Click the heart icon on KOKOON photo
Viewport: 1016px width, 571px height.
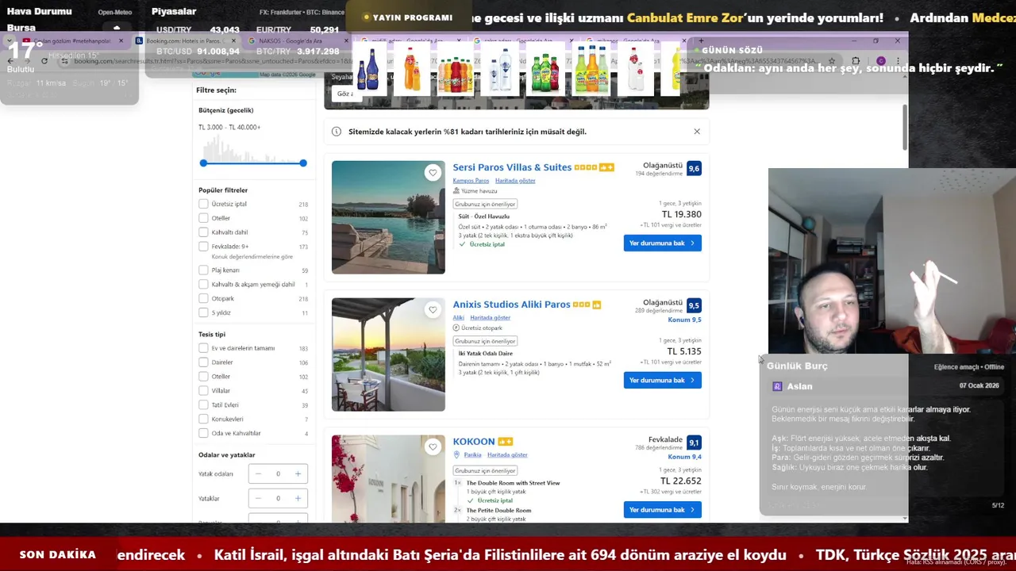coord(433,447)
